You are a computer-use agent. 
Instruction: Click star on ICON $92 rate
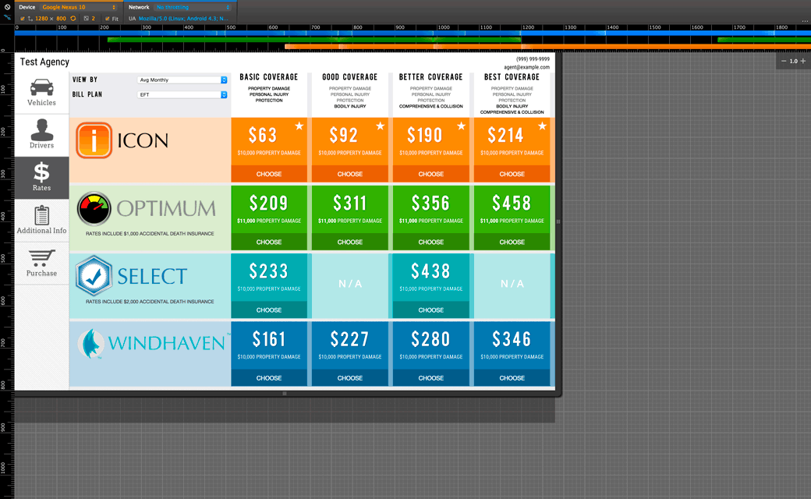pos(381,126)
